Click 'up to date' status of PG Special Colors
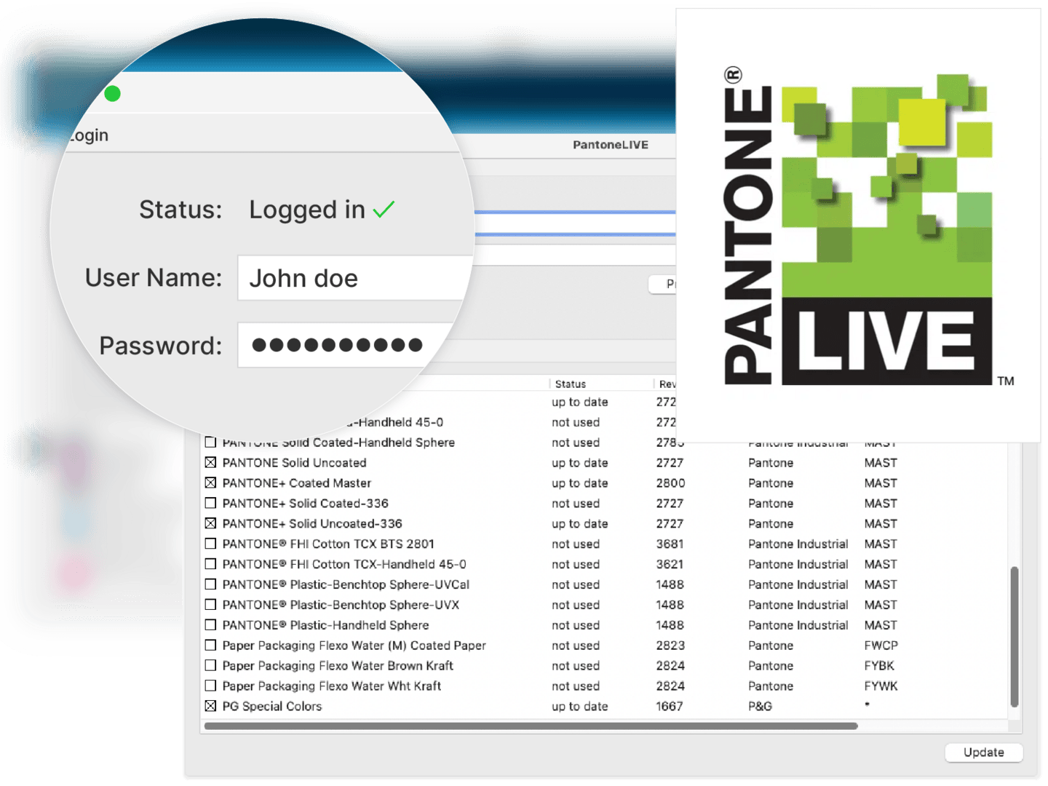The width and height of the screenshot is (1048, 786). [579, 707]
